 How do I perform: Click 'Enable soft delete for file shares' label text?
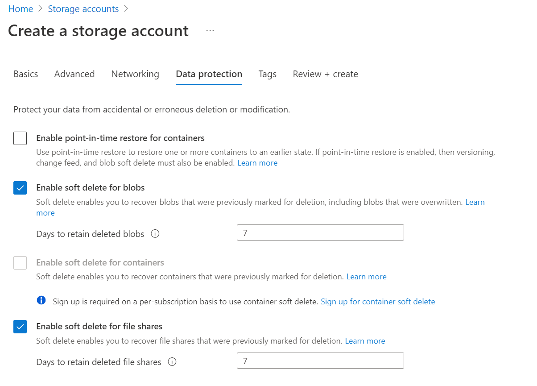pos(99,326)
